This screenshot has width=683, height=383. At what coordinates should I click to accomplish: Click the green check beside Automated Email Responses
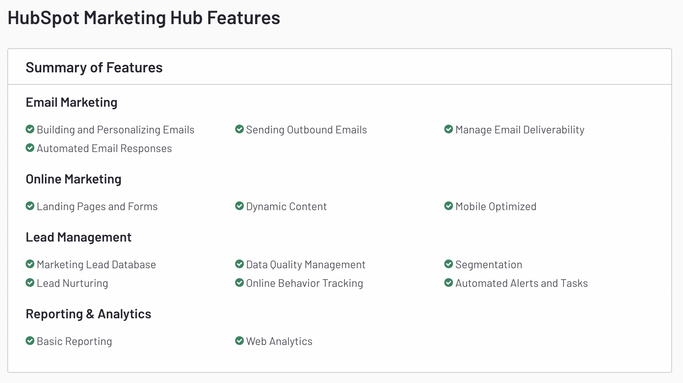point(30,148)
